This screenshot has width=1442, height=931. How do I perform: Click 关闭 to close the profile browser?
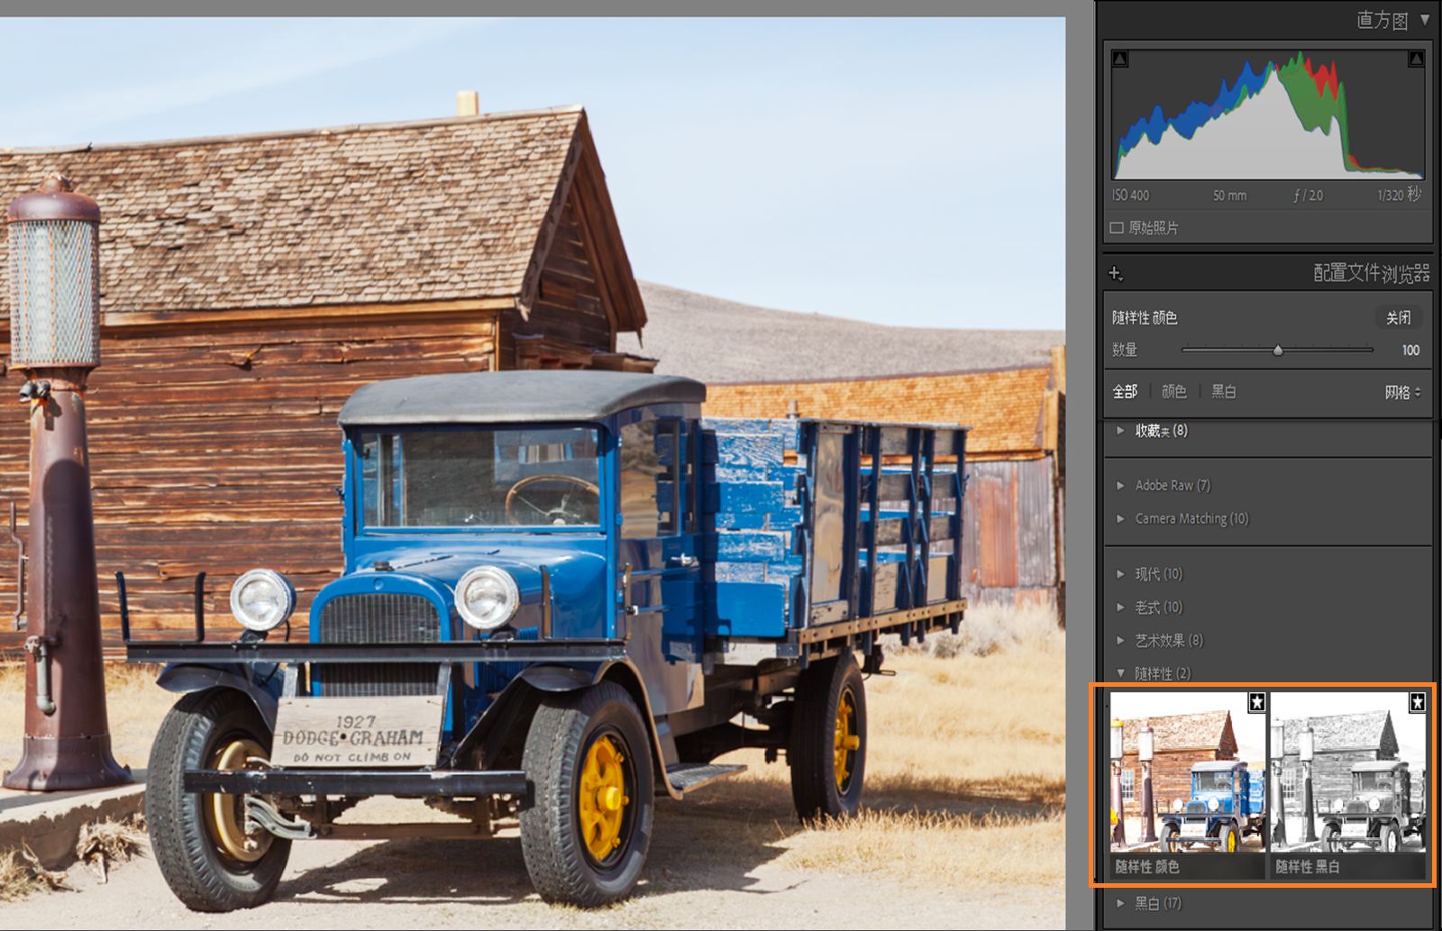[x=1399, y=317]
